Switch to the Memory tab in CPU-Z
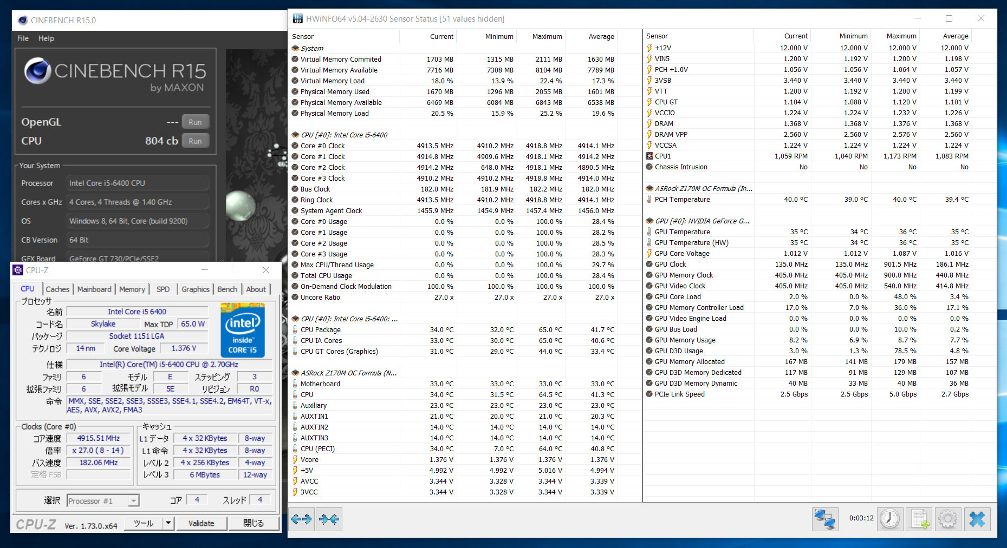Image resolution: width=1007 pixels, height=548 pixels. (132, 289)
